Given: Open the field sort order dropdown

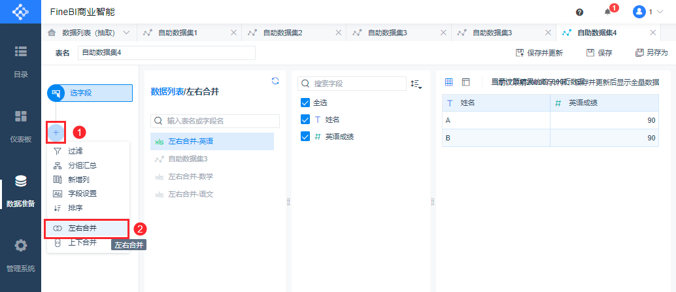Looking at the screenshot, I should point(416,84).
